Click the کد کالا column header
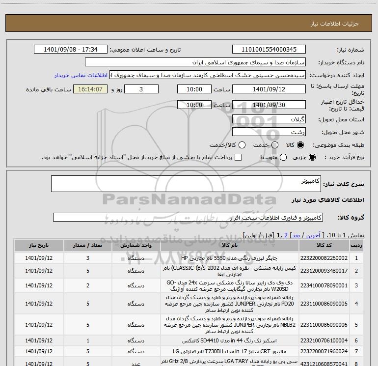The width and height of the screenshot is (378, 366). pyautogui.click(x=324, y=245)
